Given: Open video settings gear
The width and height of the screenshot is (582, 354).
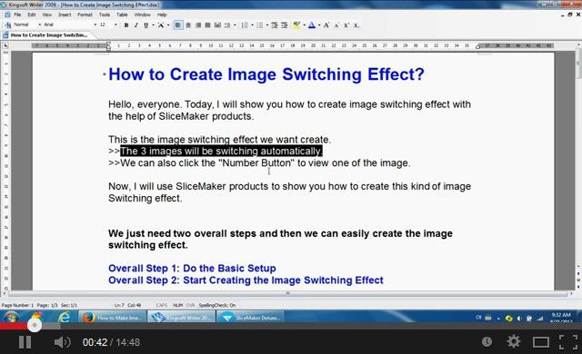Looking at the screenshot, I should [x=514, y=342].
